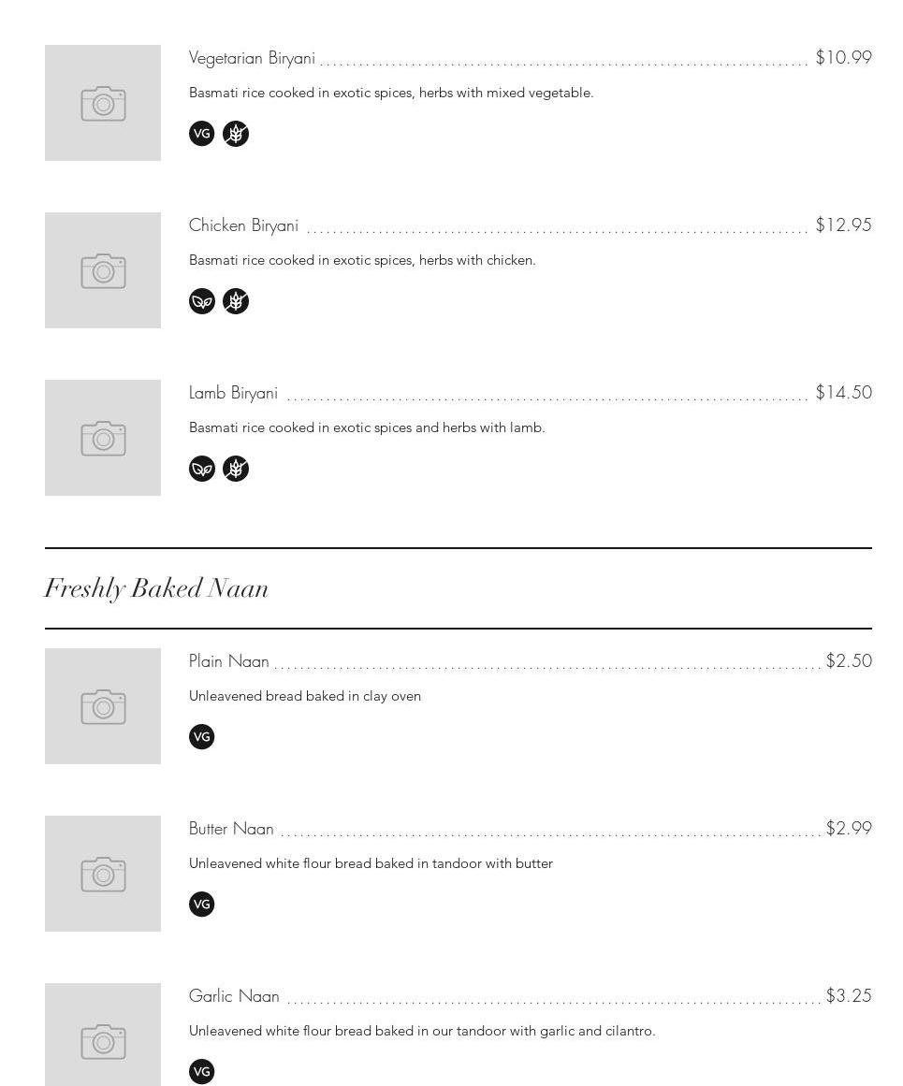Click the VG icon under Plain Naan
903x1086 pixels.
pyautogui.click(x=202, y=737)
